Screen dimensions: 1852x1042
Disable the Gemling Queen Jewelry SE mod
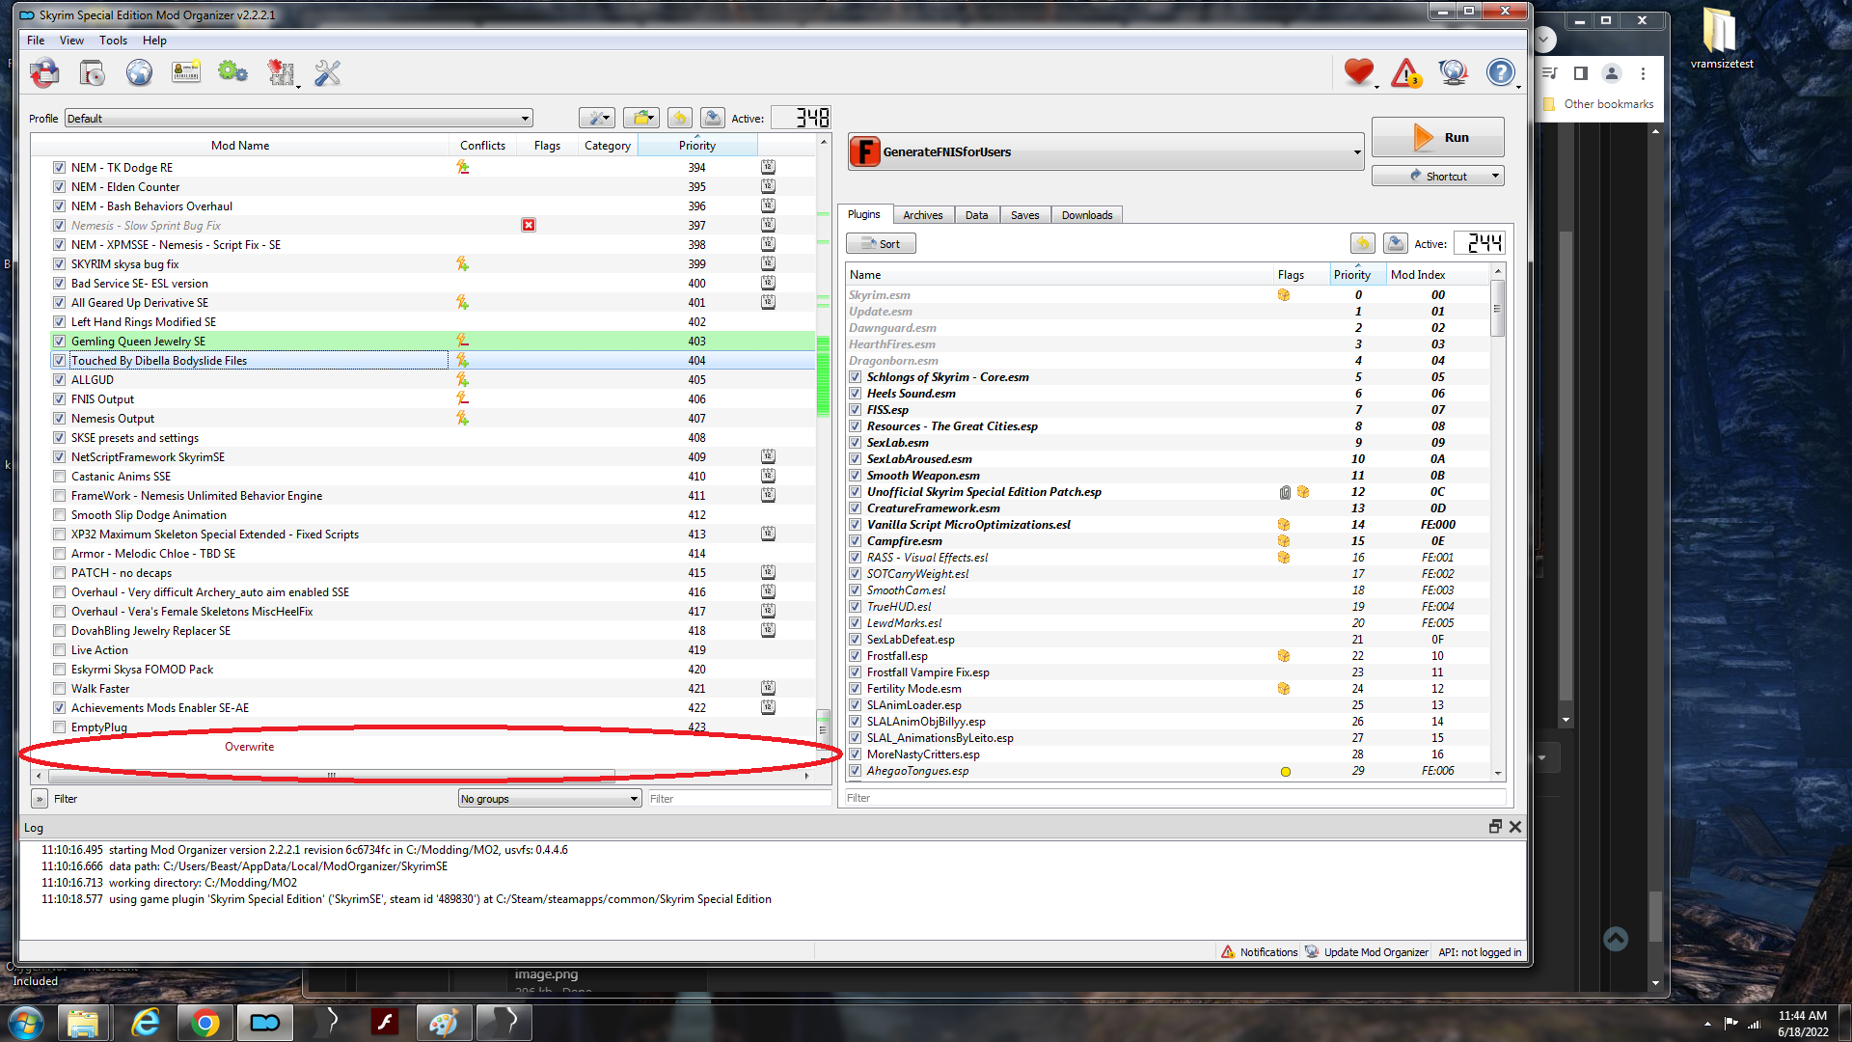[x=60, y=342]
